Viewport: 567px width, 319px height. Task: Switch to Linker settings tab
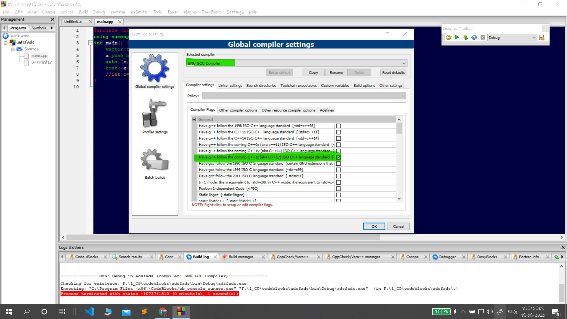pyautogui.click(x=230, y=85)
